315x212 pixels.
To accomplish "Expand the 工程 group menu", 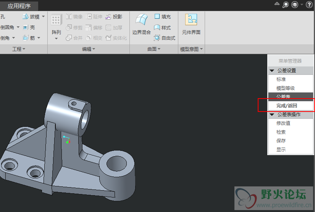I will click(19, 49).
